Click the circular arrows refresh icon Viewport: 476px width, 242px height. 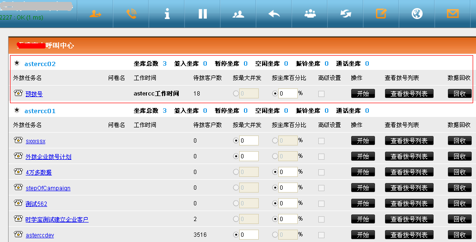pos(346,14)
